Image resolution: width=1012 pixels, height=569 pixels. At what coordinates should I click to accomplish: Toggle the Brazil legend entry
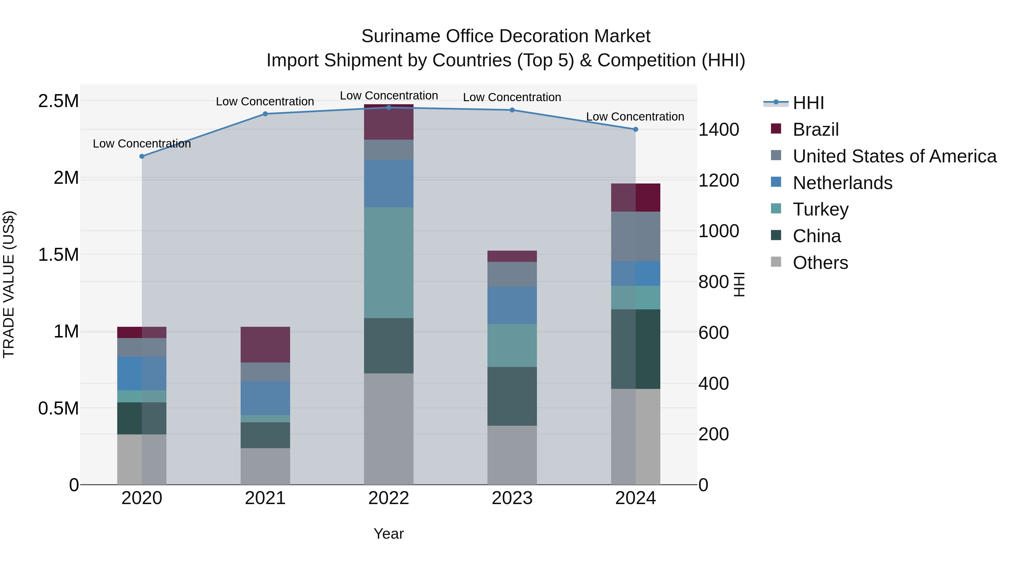coord(805,130)
